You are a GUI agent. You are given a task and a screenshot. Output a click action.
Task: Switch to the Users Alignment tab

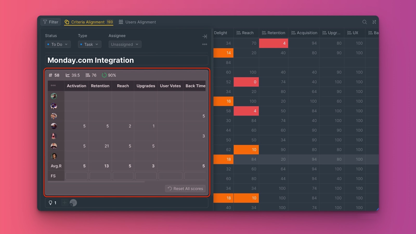(137, 22)
